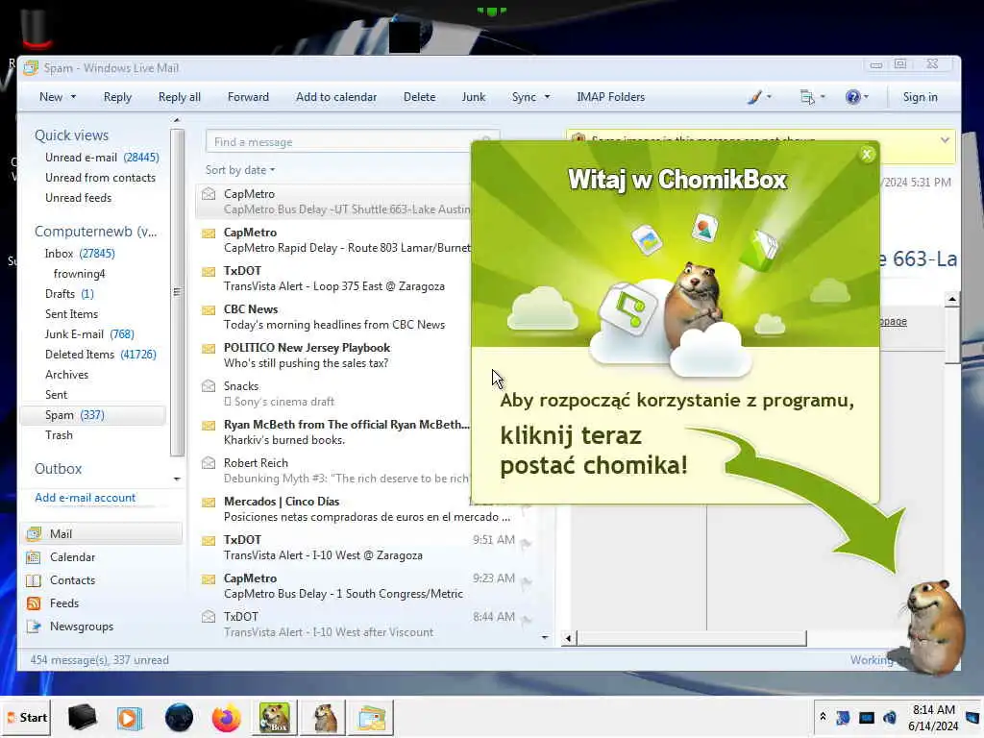Image resolution: width=984 pixels, height=738 pixels.
Task: Open Ryan McBeth Kharkiv's burned books message
Action: tap(333, 432)
